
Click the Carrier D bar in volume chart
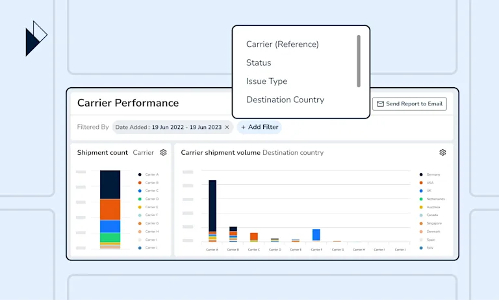275,240
